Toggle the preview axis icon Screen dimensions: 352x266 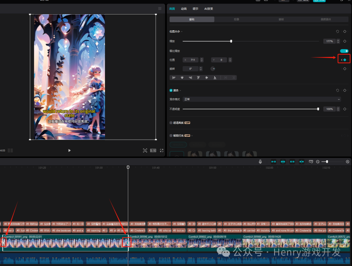pos(301,162)
